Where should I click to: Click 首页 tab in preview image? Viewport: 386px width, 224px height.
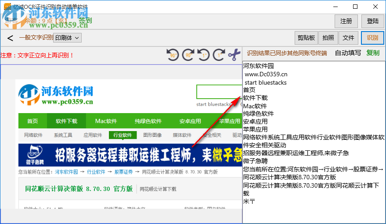pos(32,121)
